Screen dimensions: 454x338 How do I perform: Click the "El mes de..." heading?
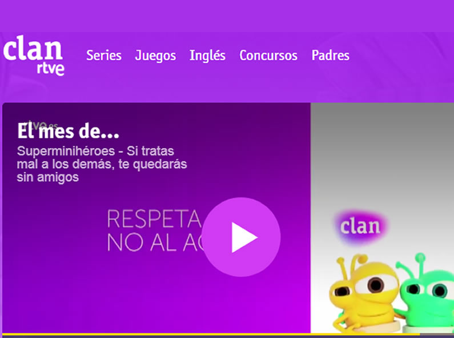click(x=68, y=131)
